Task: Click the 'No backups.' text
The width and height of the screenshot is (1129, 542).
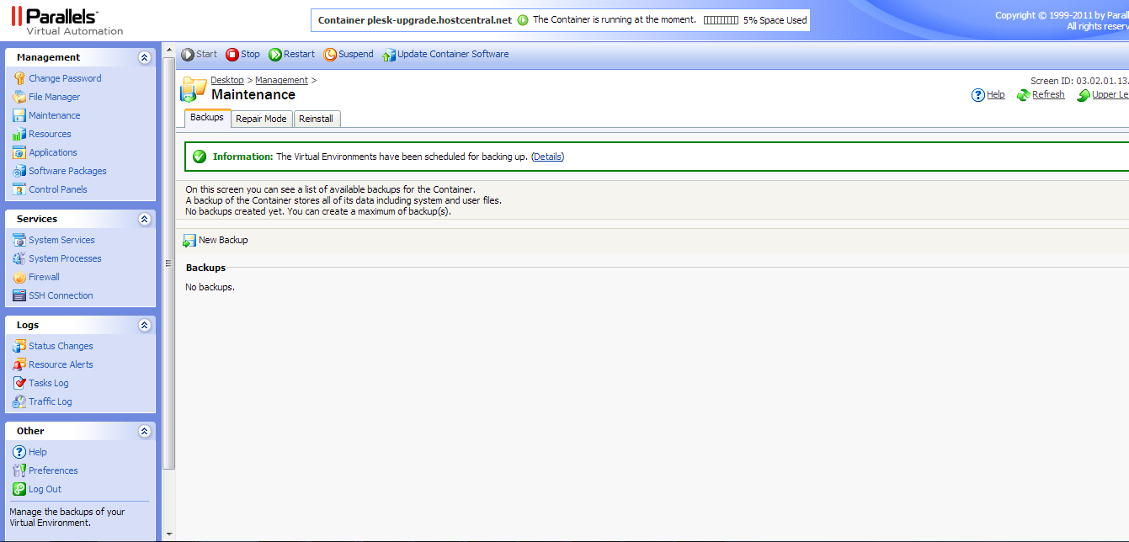Action: point(210,287)
